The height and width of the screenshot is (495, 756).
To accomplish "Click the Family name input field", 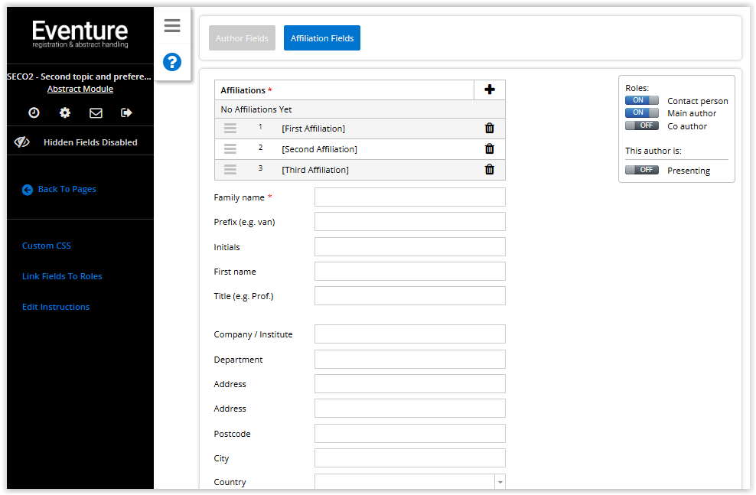I will click(409, 197).
